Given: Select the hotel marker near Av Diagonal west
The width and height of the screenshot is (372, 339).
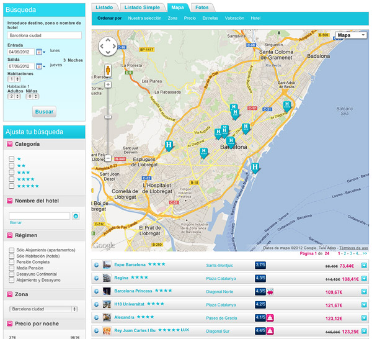Looking at the screenshot, I should tap(169, 146).
